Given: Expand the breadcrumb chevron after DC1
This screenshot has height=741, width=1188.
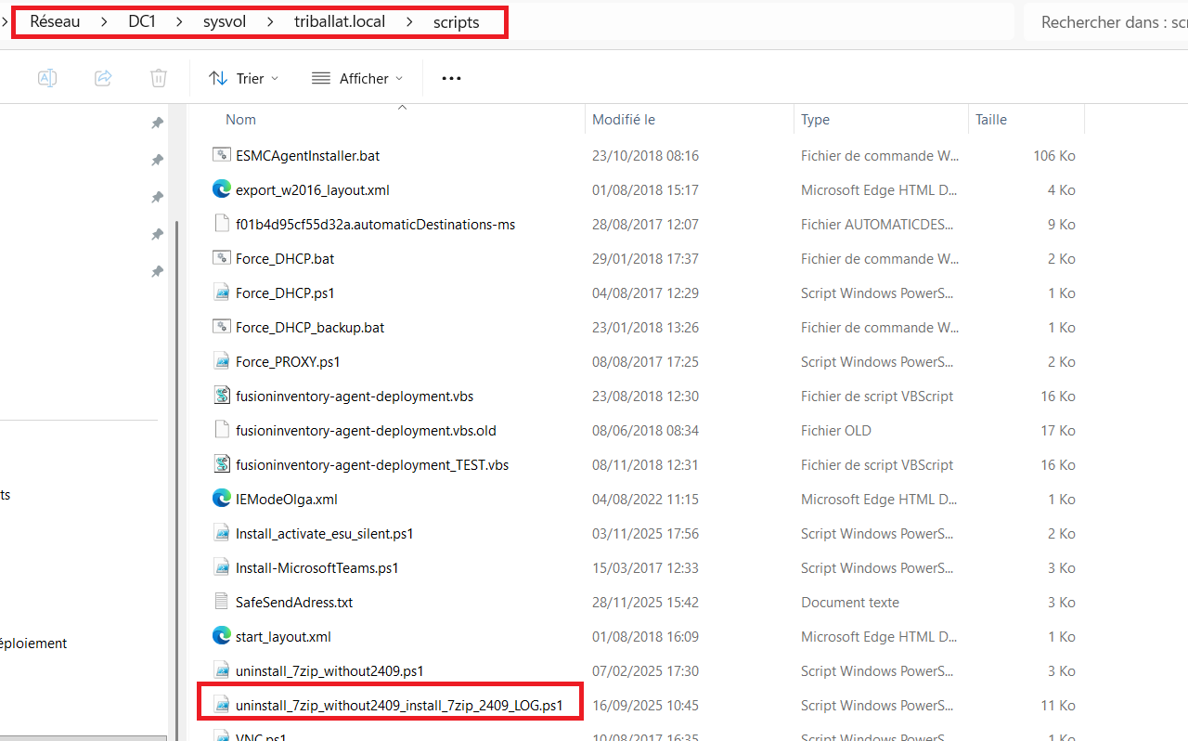Looking at the screenshot, I should pyautogui.click(x=178, y=22).
